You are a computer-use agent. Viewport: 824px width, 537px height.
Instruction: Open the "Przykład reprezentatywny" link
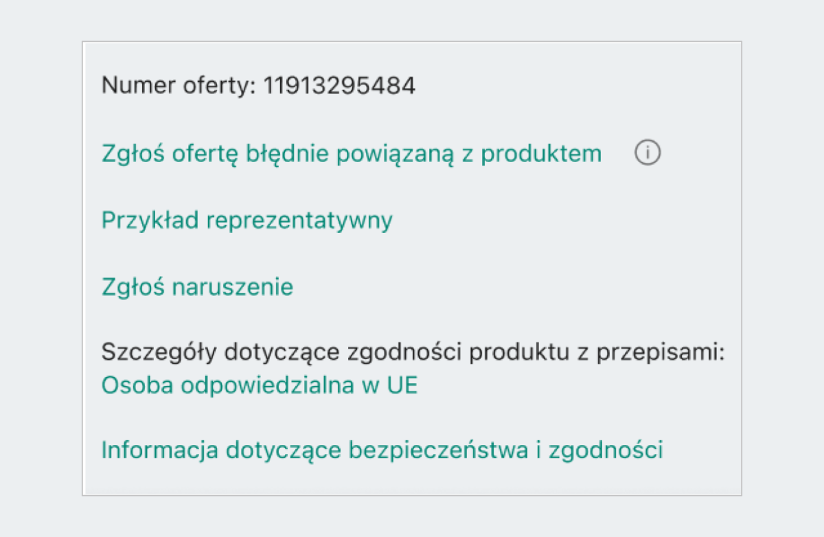(247, 220)
